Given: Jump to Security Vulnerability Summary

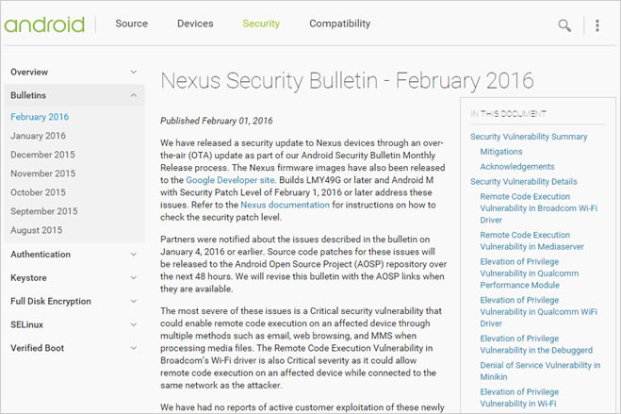Looking at the screenshot, I should (x=529, y=137).
